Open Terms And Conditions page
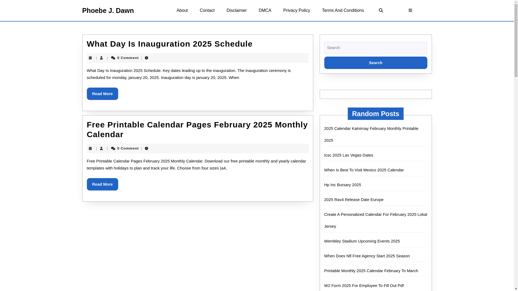The height and width of the screenshot is (291, 518). click(343, 11)
